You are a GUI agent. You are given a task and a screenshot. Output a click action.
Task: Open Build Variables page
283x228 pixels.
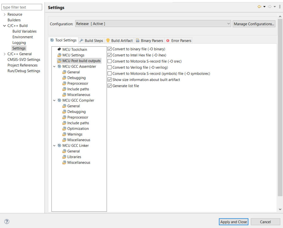[x=24, y=31]
